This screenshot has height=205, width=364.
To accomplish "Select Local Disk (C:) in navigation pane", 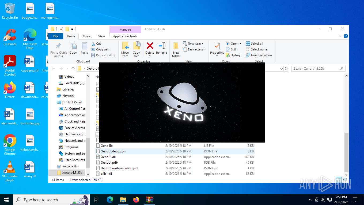I will (72, 83).
